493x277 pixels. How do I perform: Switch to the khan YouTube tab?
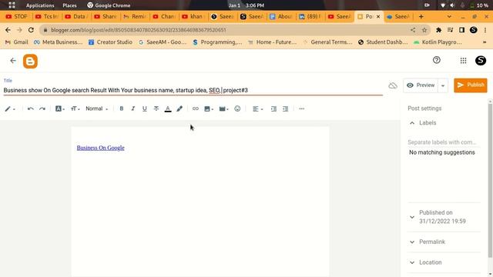tap(193, 16)
